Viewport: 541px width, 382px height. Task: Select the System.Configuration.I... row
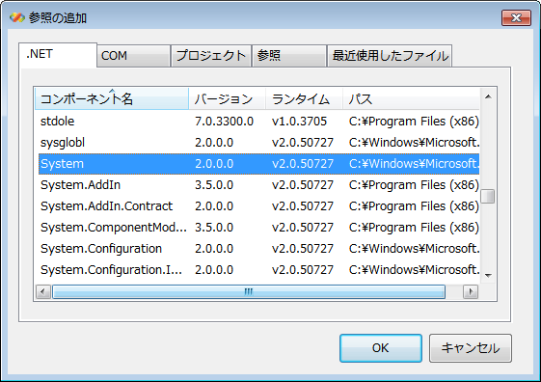[258, 270]
